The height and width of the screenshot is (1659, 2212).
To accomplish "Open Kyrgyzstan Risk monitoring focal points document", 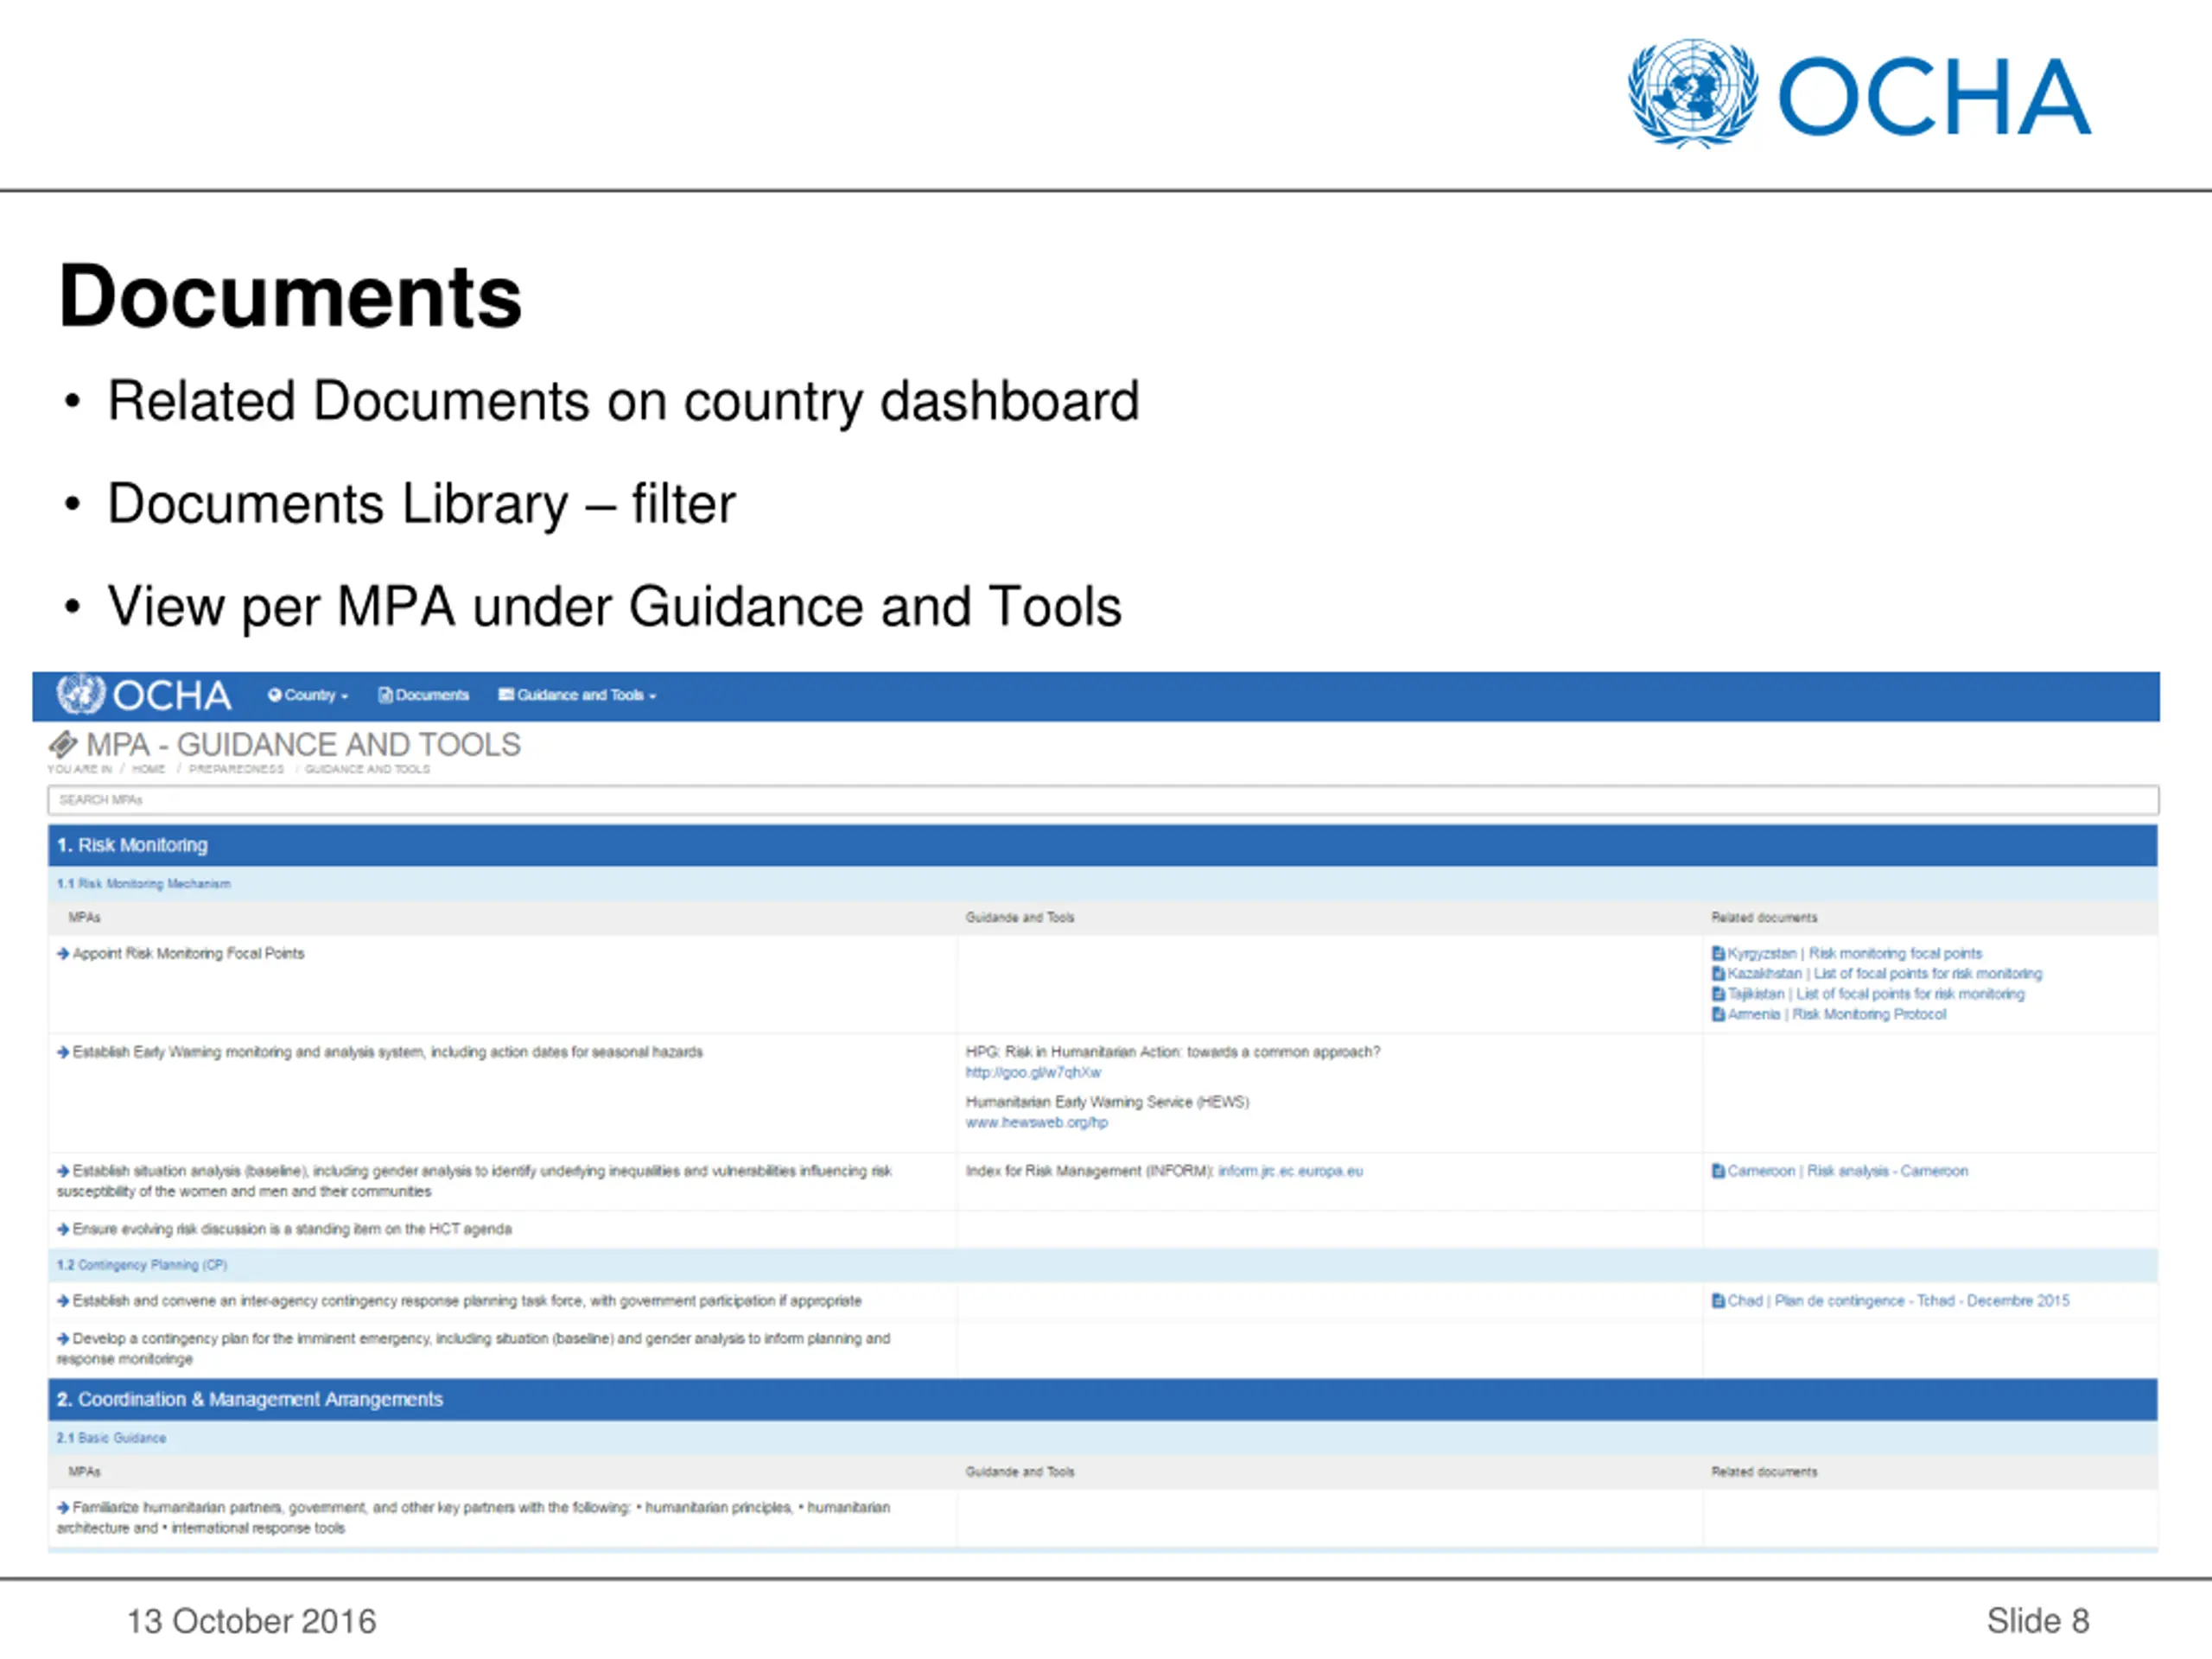I will (x=1855, y=954).
